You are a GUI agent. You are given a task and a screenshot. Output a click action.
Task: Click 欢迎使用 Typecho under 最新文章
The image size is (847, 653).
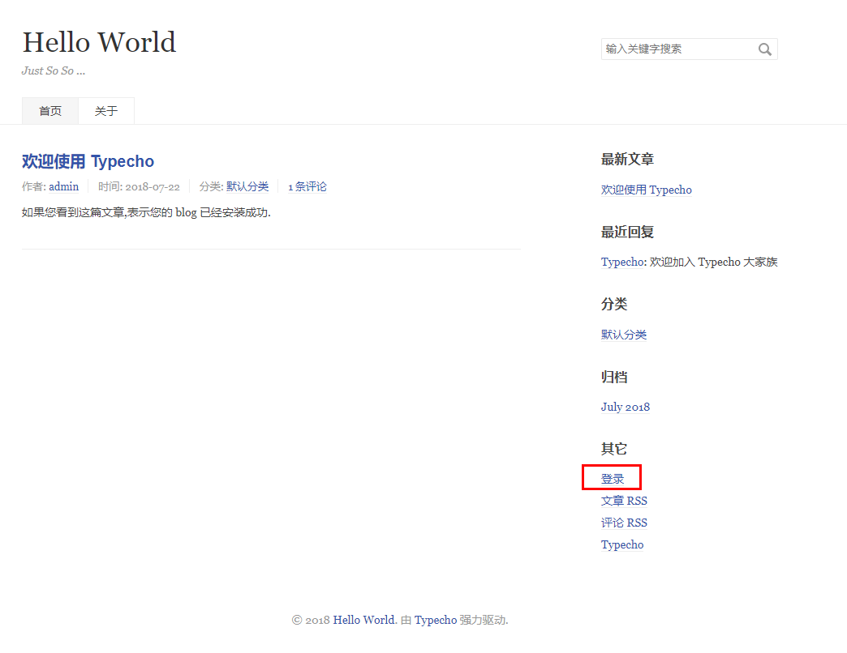(x=646, y=190)
